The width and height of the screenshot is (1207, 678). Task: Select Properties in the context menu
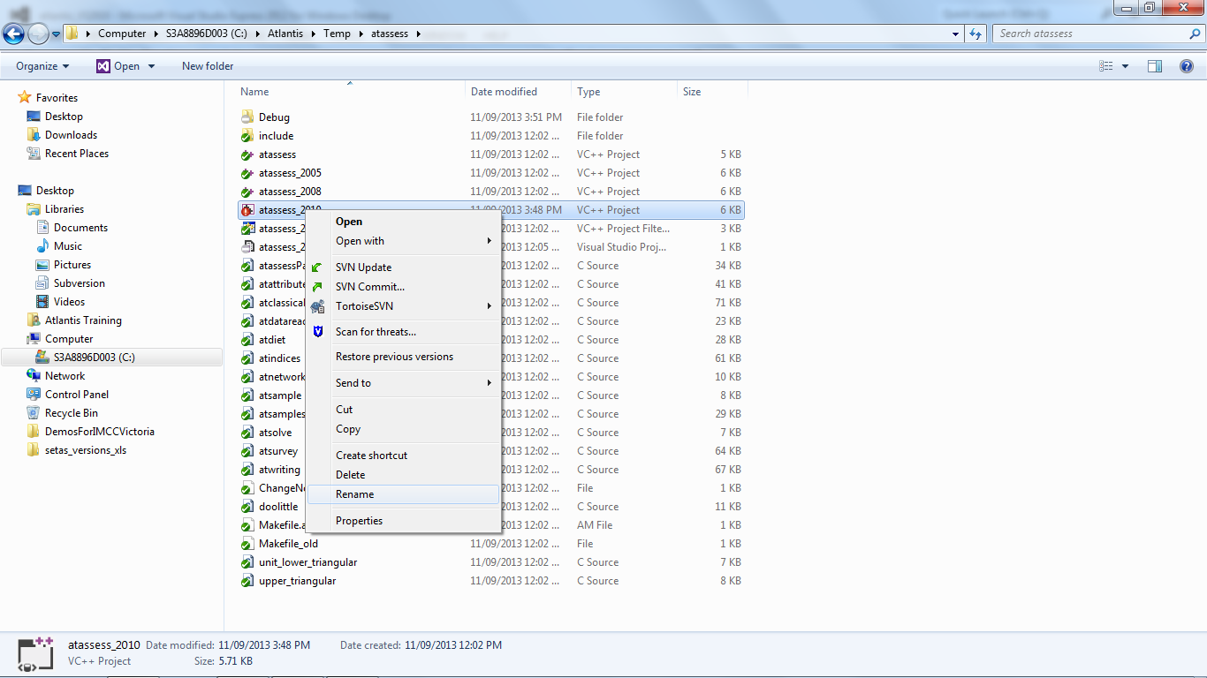[x=359, y=521]
